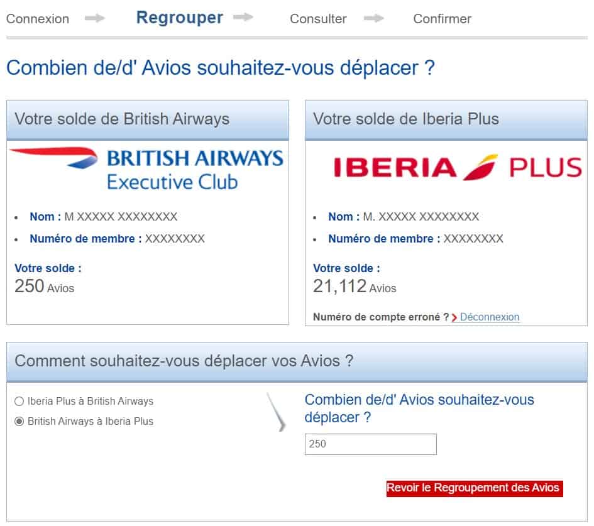The height and width of the screenshot is (526, 594).
Task: Focus the Avios amount input field
Action: (370, 444)
